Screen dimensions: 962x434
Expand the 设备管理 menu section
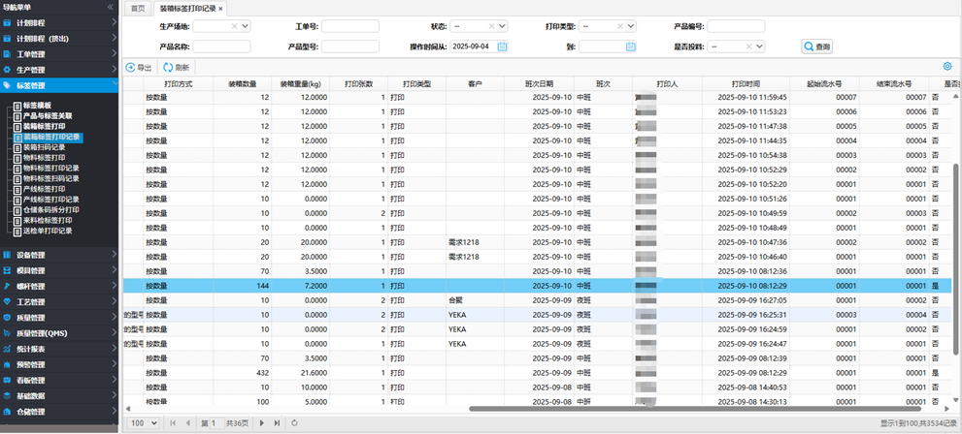pos(58,255)
